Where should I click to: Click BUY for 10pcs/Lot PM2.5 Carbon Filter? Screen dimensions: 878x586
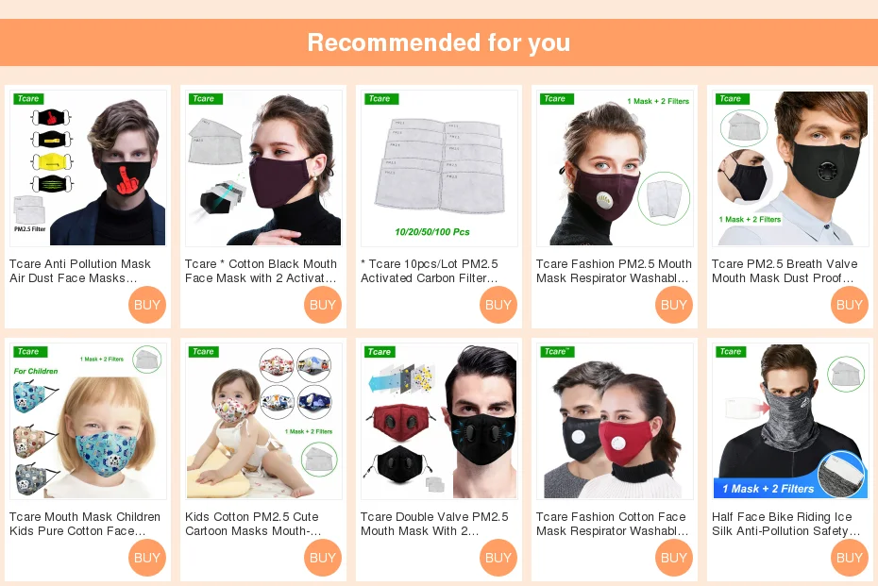click(x=498, y=305)
